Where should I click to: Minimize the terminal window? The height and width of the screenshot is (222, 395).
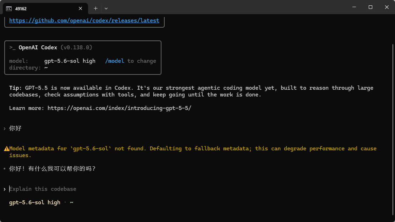coord(354,7)
